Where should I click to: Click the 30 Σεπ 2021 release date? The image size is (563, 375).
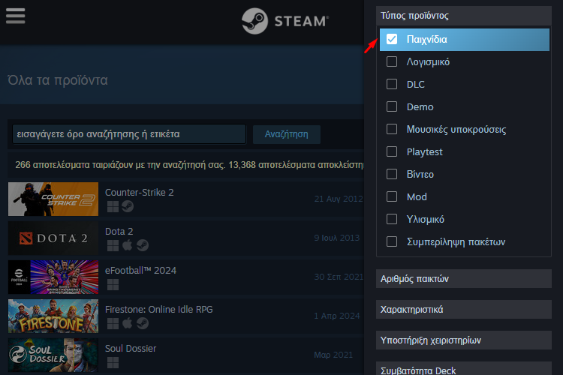339,277
